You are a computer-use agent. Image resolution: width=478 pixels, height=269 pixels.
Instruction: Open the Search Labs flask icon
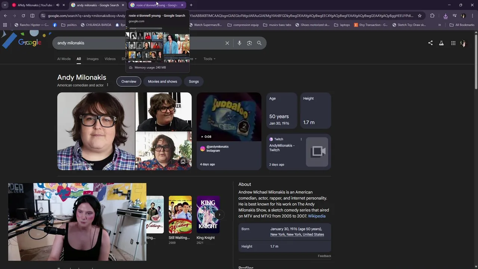tap(441, 43)
